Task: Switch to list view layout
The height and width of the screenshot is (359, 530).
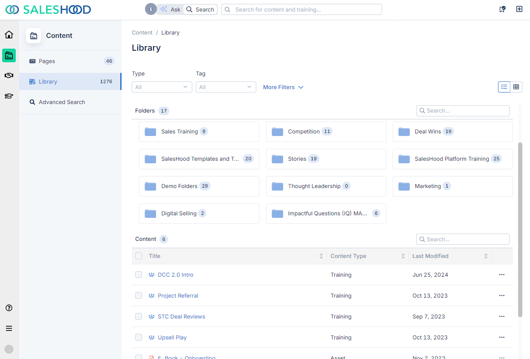Action: [x=504, y=87]
